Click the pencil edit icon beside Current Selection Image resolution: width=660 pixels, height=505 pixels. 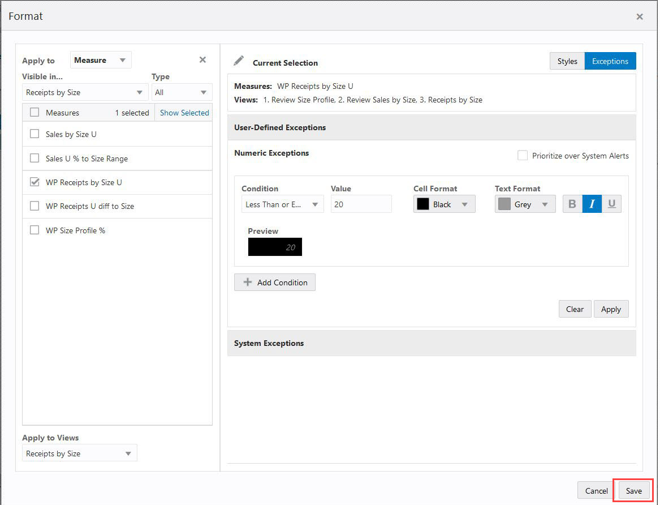click(239, 61)
